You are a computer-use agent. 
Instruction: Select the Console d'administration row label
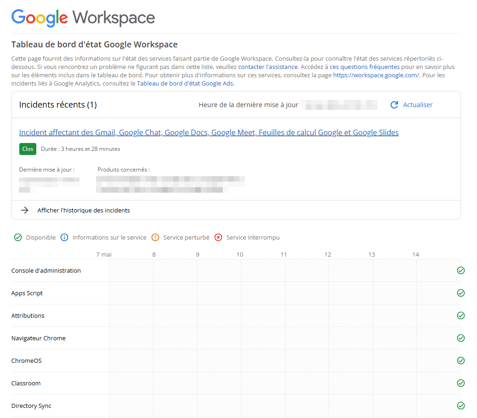click(46, 271)
